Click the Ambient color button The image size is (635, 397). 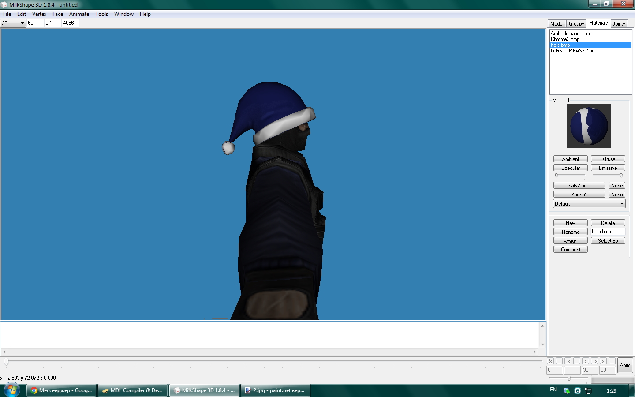click(571, 159)
